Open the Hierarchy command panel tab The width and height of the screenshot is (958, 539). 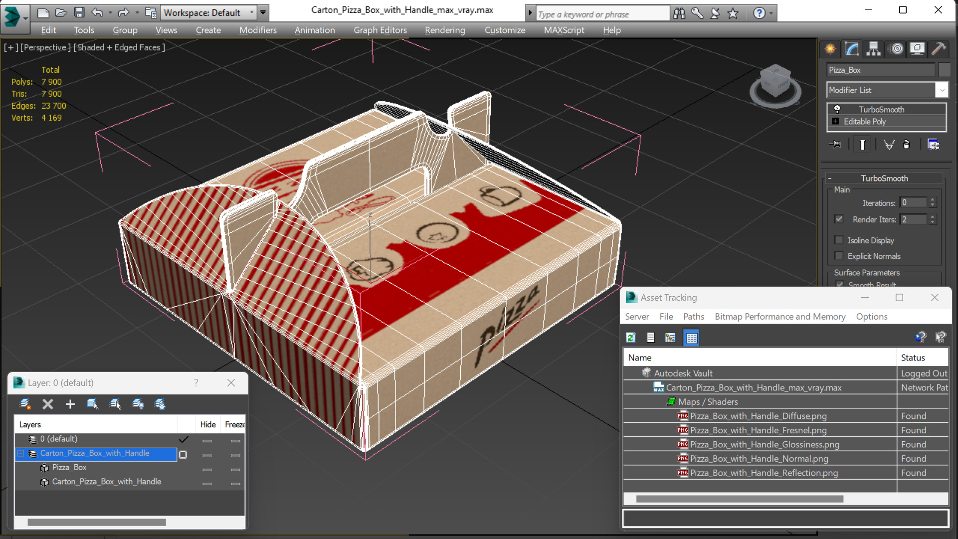(x=873, y=48)
